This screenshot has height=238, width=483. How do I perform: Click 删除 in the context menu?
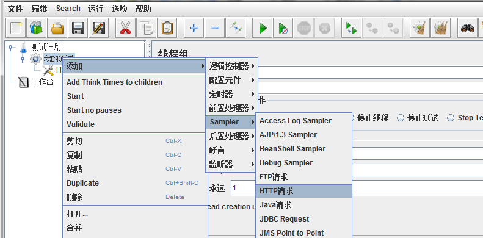pyautogui.click(x=136, y=197)
